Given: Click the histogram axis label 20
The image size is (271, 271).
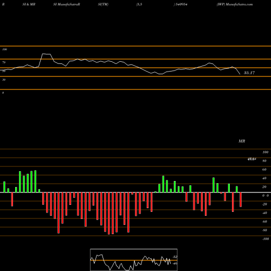Looking at the screenshot, I should (264, 187).
